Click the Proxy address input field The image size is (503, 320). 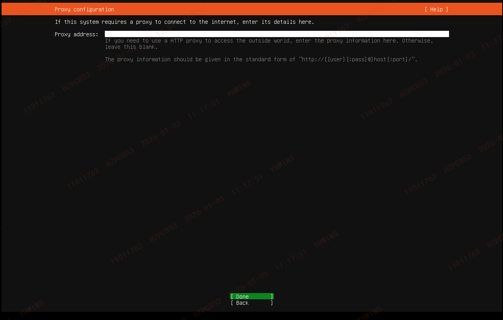click(277, 34)
